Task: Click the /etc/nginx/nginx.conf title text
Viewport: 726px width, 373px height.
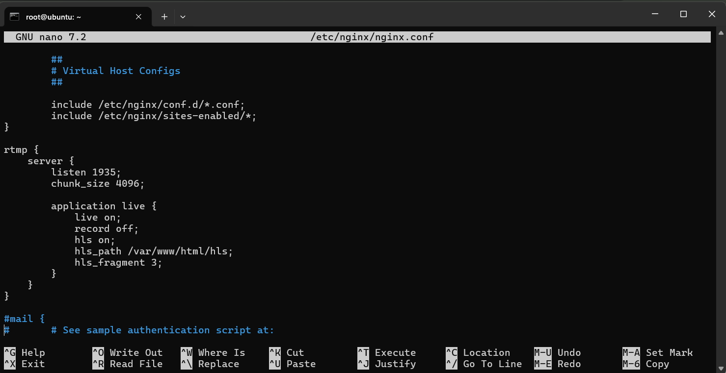Action: coord(372,37)
